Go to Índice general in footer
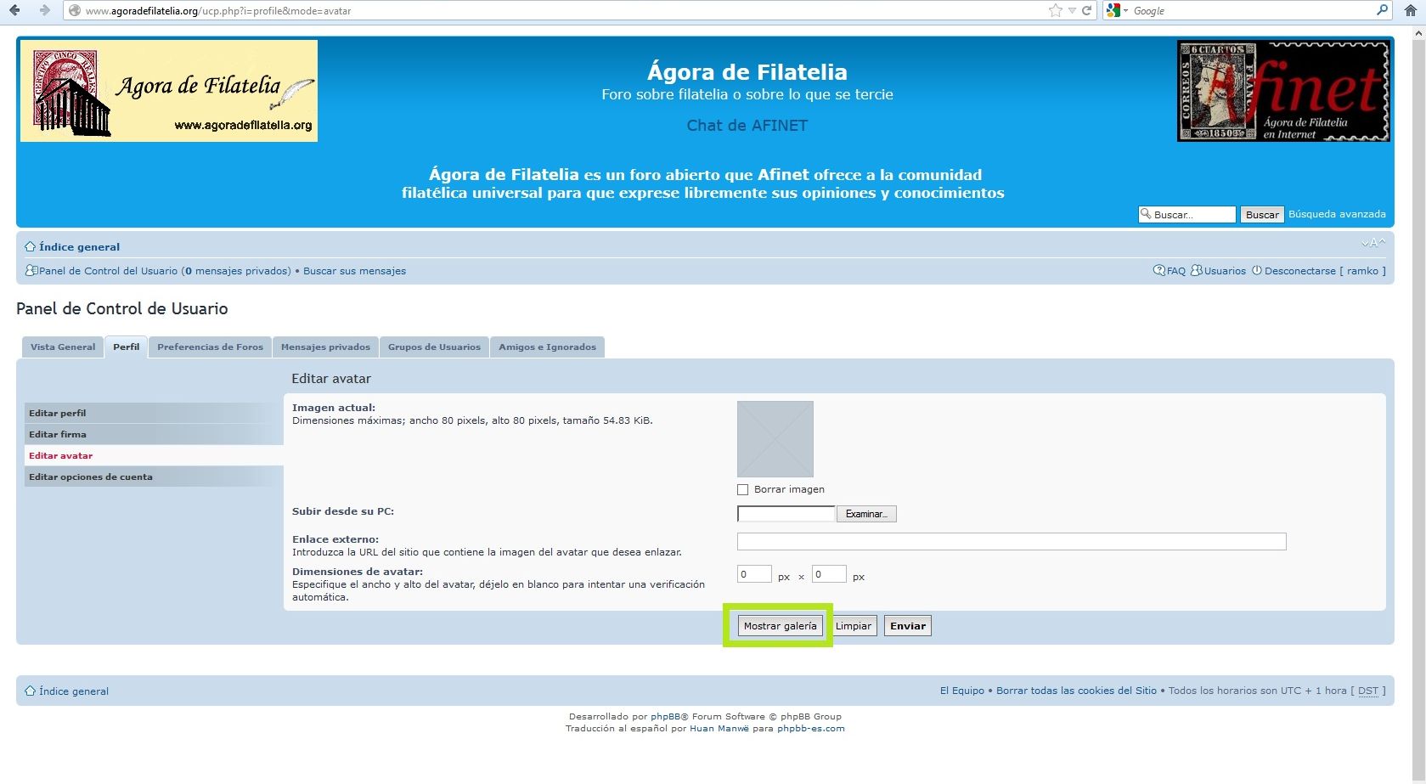The image size is (1426, 784). (x=74, y=691)
